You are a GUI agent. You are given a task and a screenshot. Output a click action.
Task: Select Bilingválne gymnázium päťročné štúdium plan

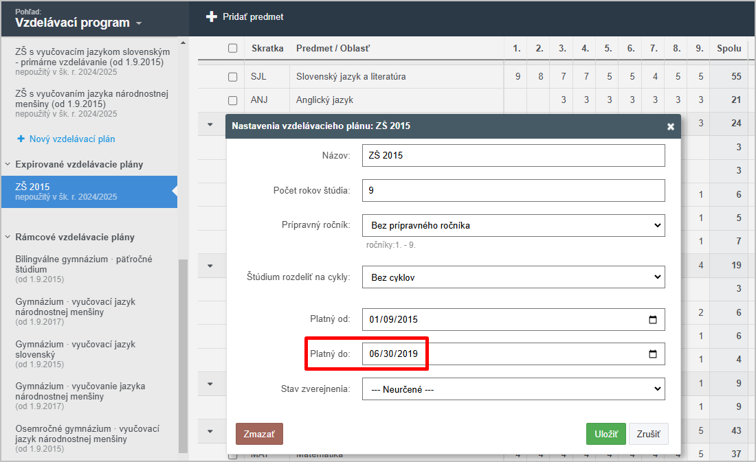[84, 264]
